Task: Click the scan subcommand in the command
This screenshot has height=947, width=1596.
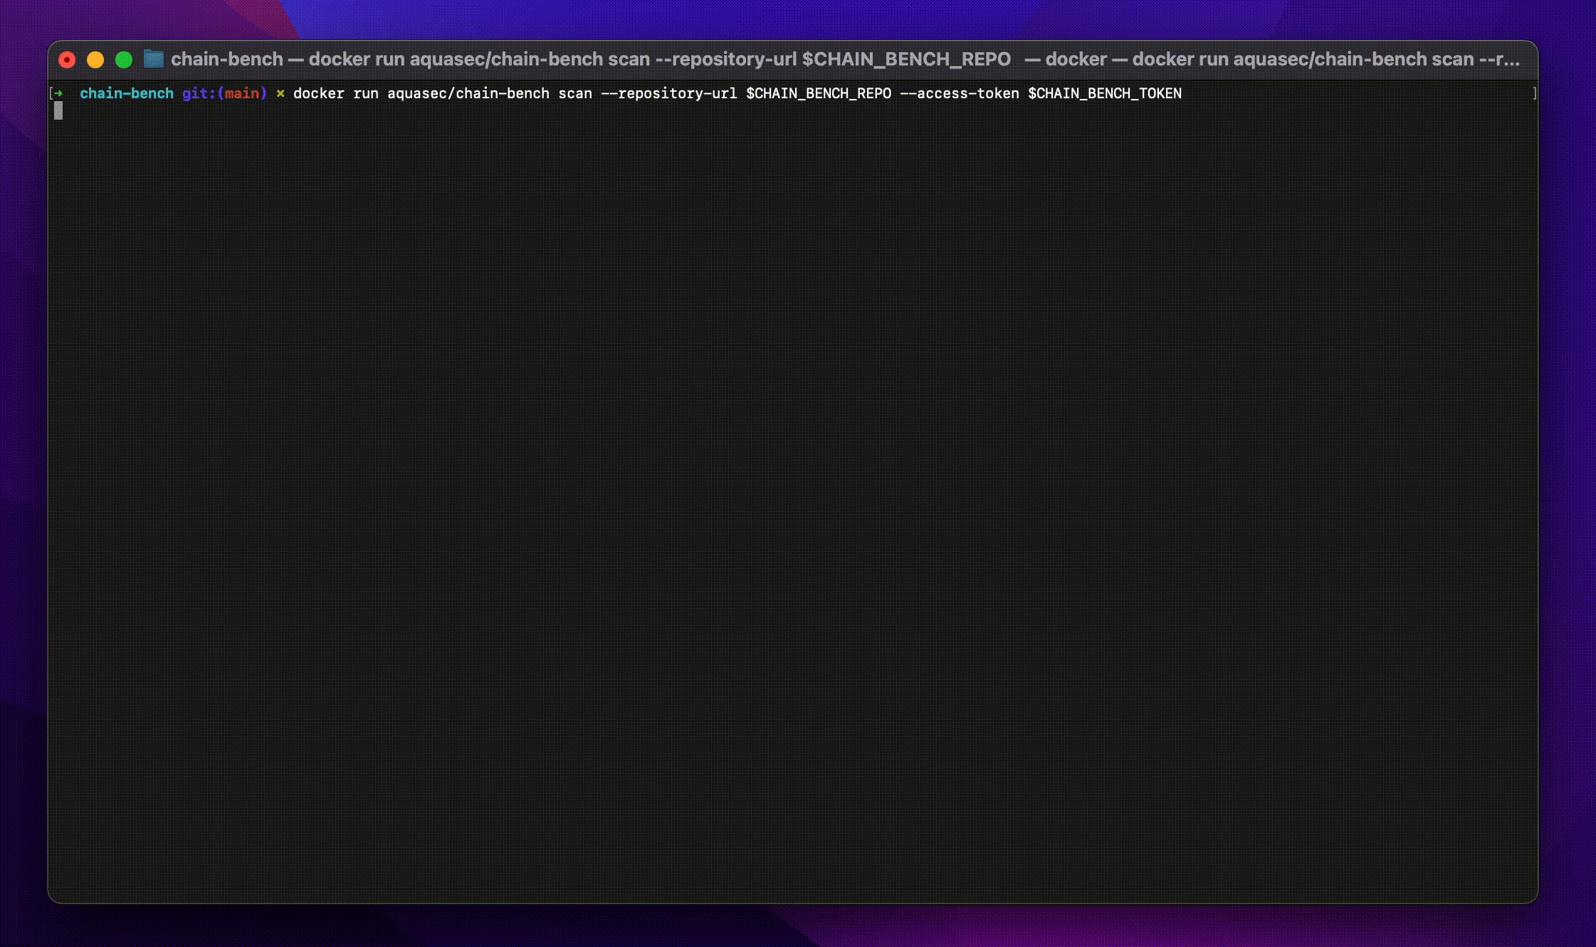Action: [575, 93]
